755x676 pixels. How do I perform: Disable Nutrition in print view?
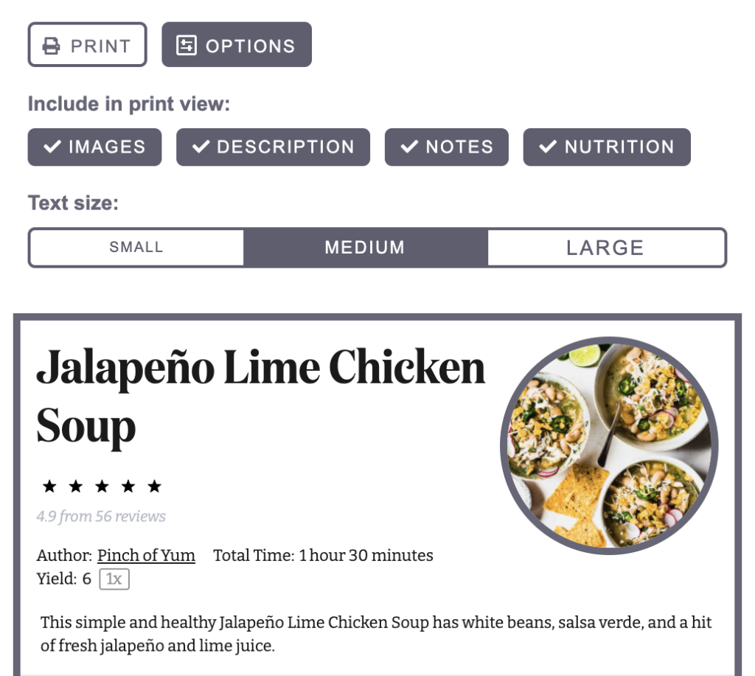point(607,147)
